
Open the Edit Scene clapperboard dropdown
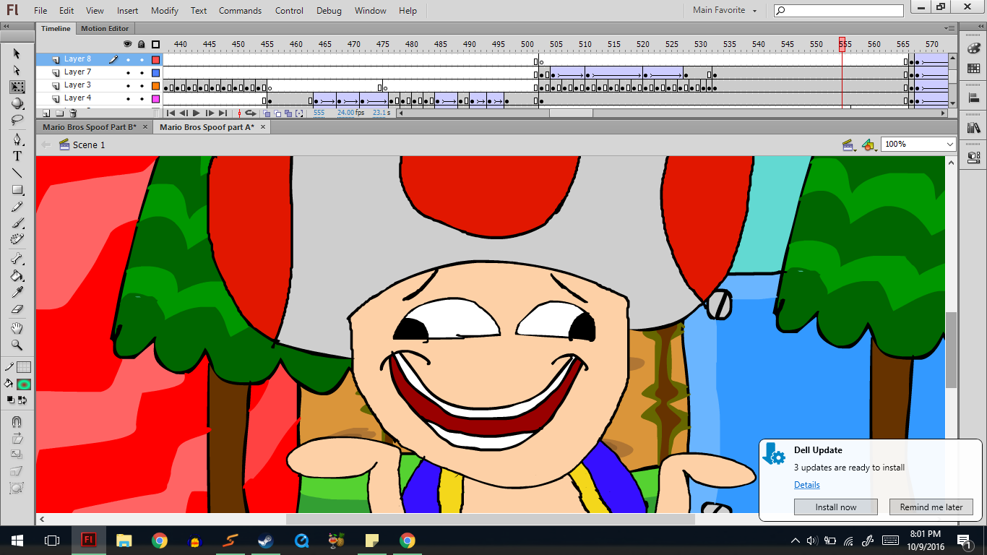pos(850,145)
